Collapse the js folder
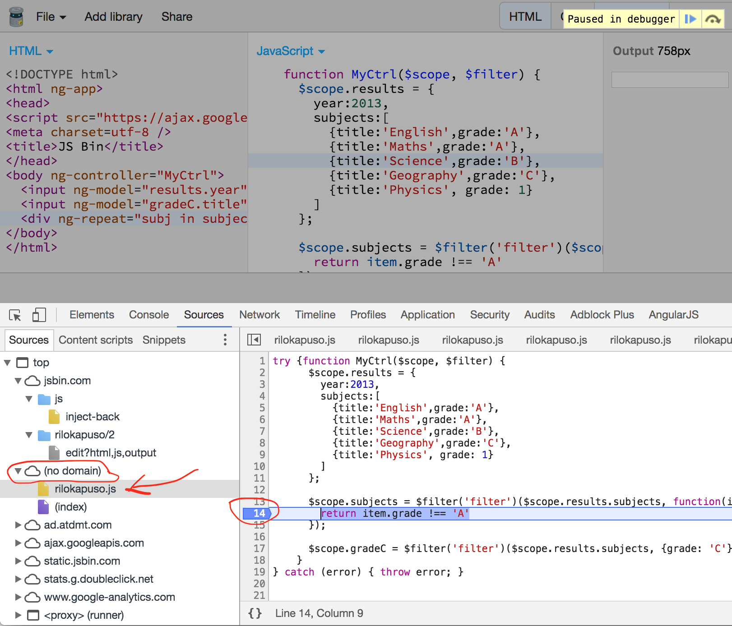 (x=29, y=399)
